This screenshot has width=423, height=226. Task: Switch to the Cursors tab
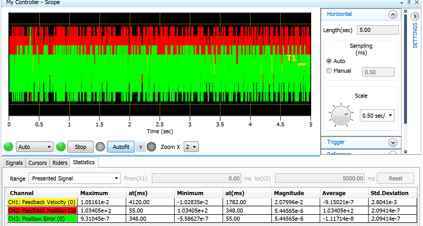pos(37,163)
